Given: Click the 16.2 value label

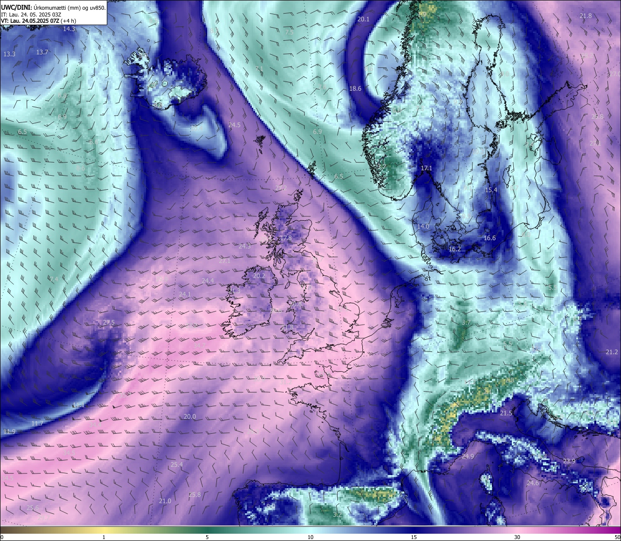Looking at the screenshot, I should click(x=455, y=249).
